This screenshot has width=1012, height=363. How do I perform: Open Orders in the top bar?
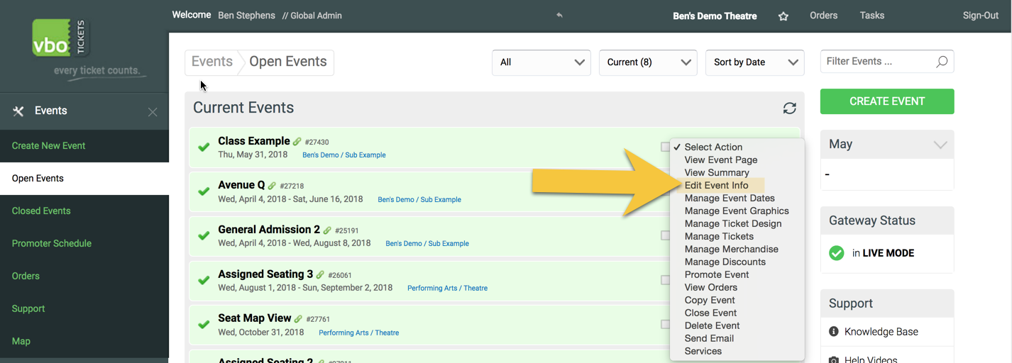click(x=823, y=15)
